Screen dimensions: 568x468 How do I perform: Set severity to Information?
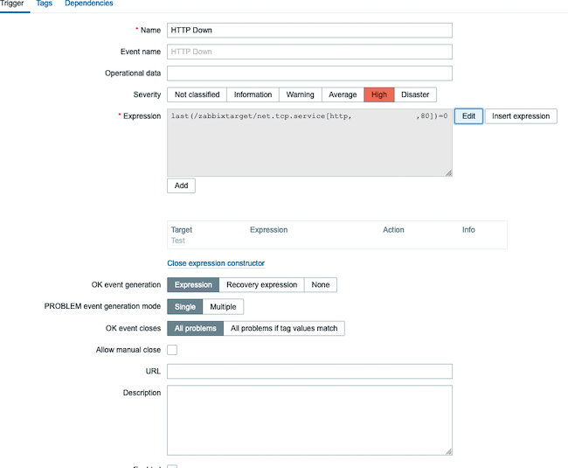pos(253,94)
